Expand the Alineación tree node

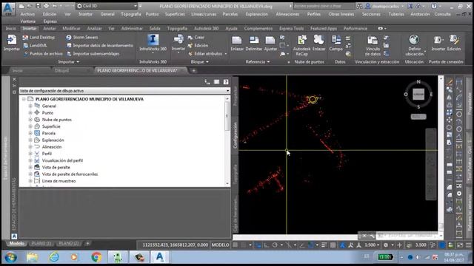tap(30, 147)
